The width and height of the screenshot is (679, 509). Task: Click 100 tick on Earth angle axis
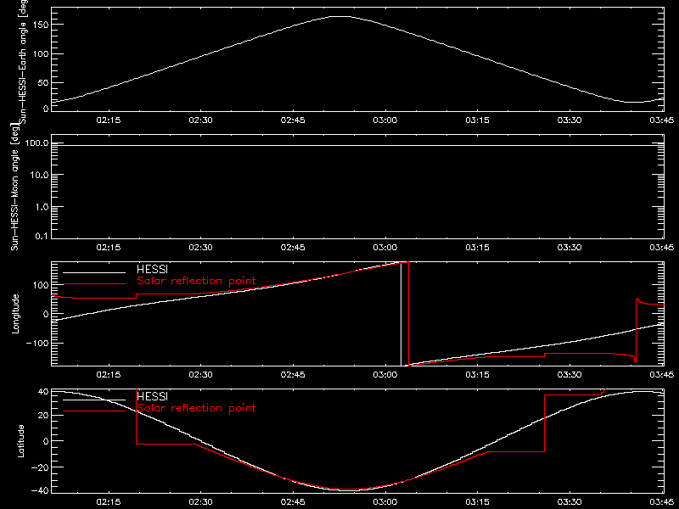coord(40,53)
